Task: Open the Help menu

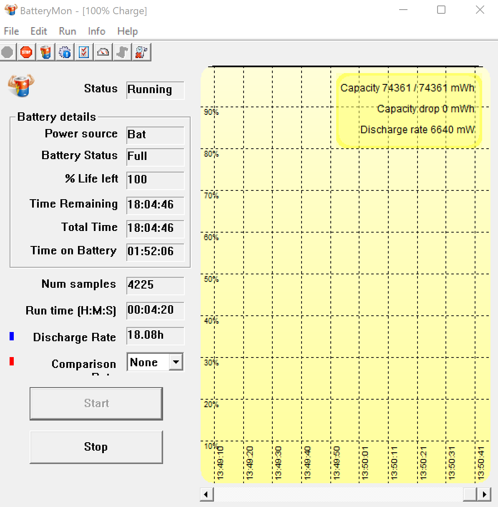Action: 128,31
